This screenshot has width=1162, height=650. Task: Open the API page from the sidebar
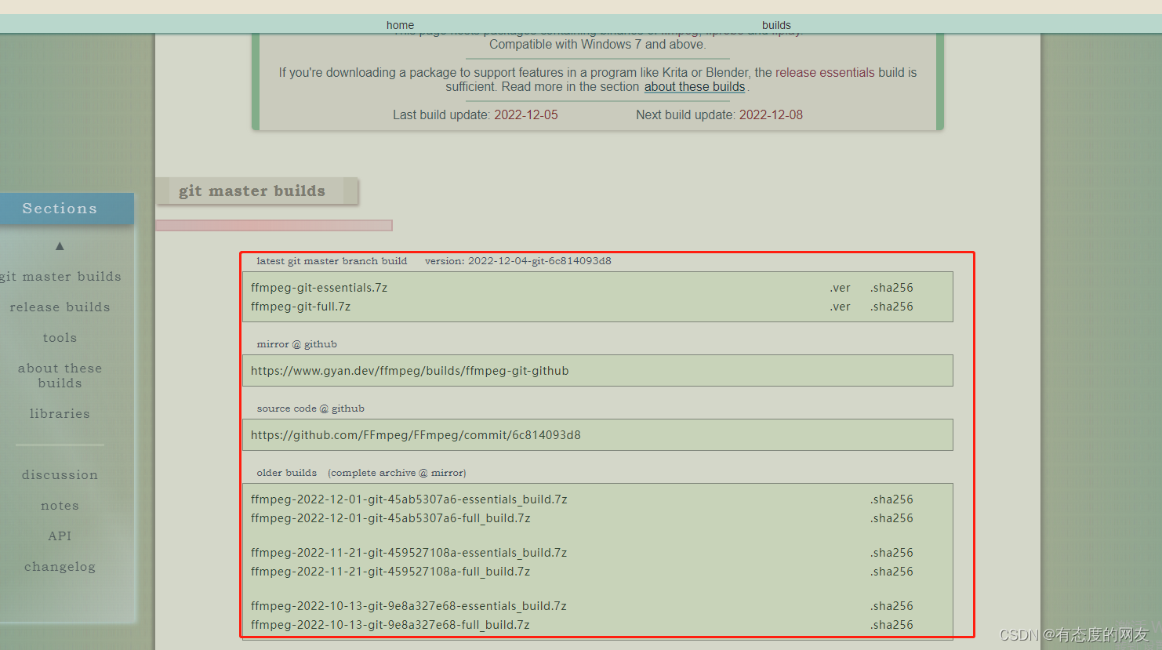tap(60, 536)
